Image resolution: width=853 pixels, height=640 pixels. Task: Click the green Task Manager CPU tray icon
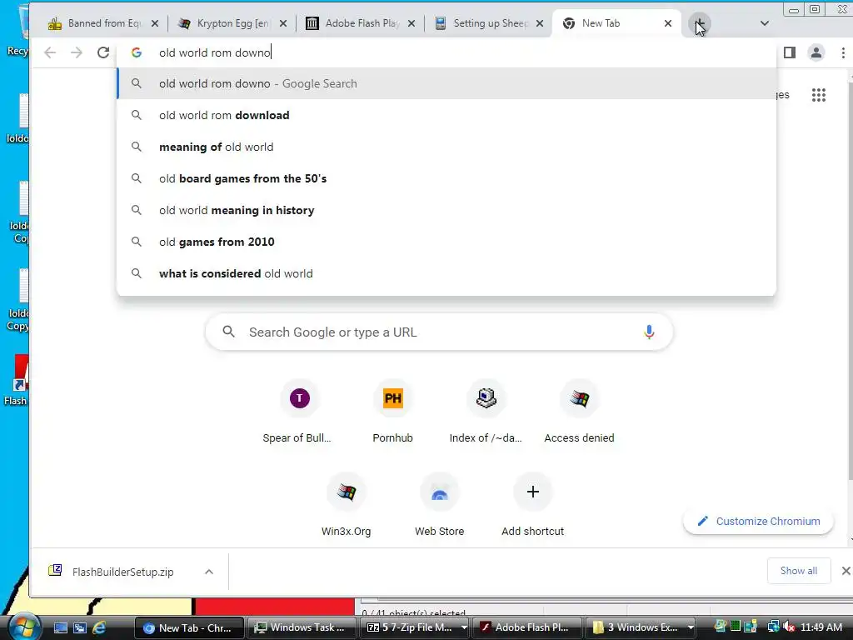[x=736, y=627]
